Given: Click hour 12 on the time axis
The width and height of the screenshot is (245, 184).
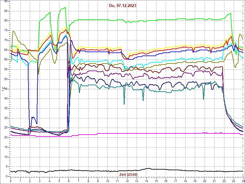Looking at the screenshot, I should [127, 181].
